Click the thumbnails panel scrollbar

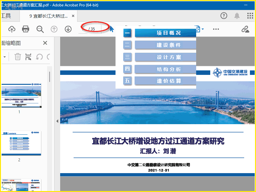[x=50, y=77]
